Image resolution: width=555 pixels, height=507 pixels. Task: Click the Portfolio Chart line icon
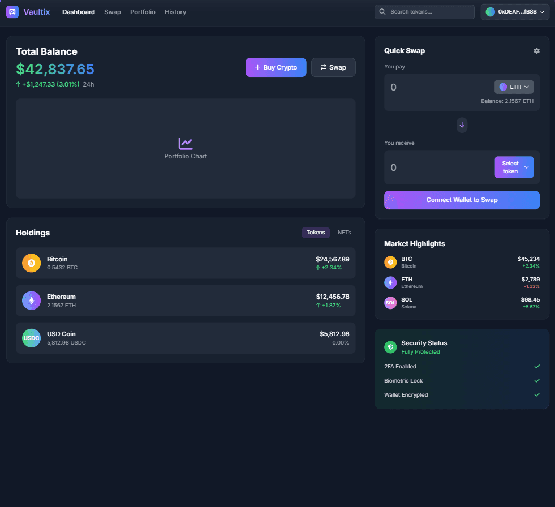click(x=186, y=143)
